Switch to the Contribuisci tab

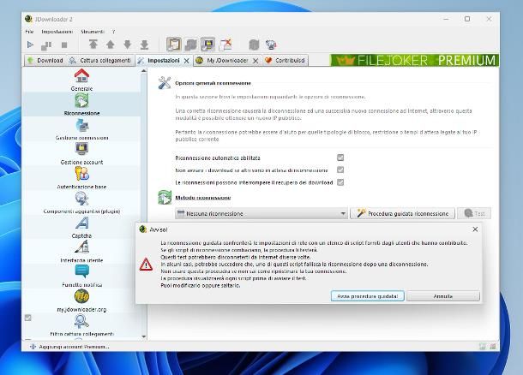285,60
